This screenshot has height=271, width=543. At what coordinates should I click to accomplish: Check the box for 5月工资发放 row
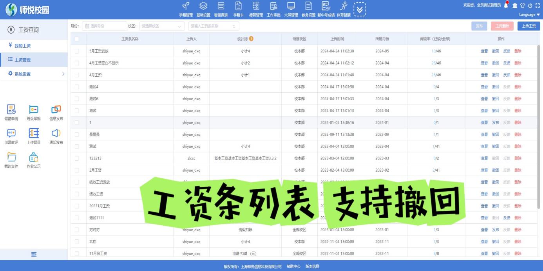(x=77, y=51)
